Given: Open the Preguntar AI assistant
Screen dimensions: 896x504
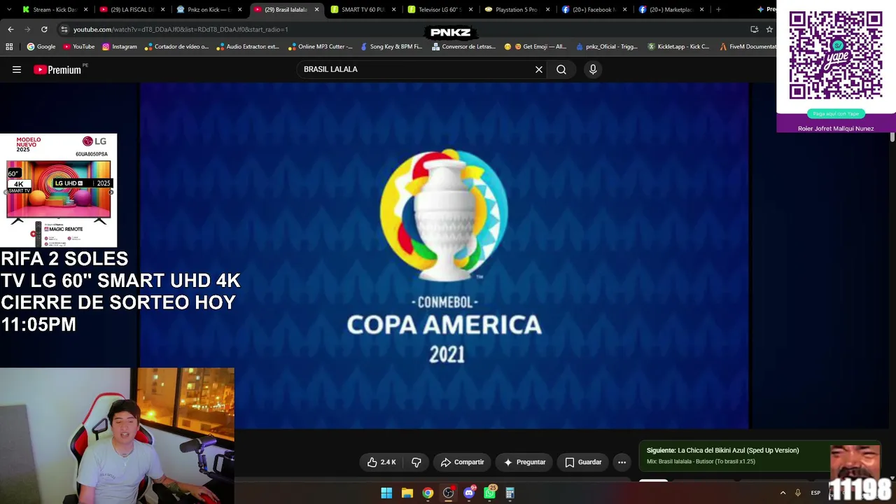Looking at the screenshot, I should click(524, 462).
